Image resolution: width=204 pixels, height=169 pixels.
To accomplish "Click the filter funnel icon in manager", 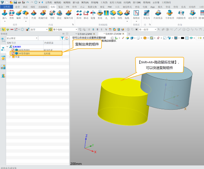I will [x=62, y=38].
